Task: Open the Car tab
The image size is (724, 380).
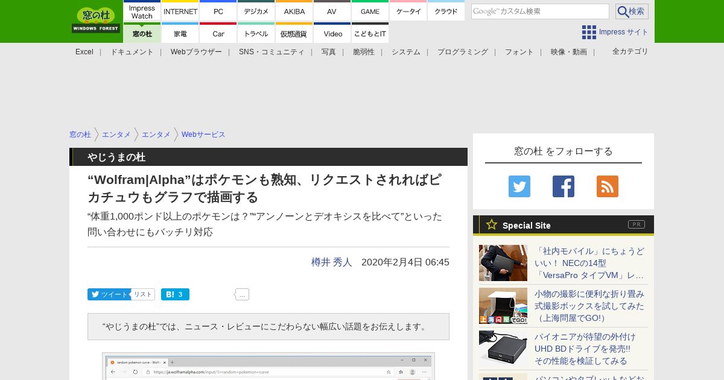Action: 218,33
